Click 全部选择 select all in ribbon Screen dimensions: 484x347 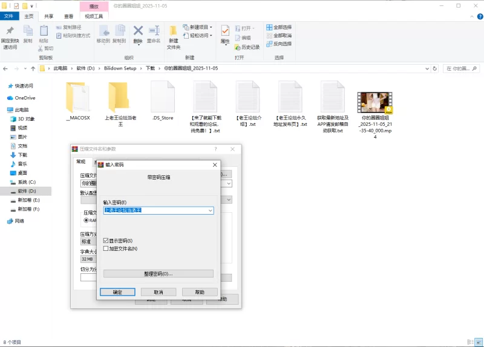(279, 27)
